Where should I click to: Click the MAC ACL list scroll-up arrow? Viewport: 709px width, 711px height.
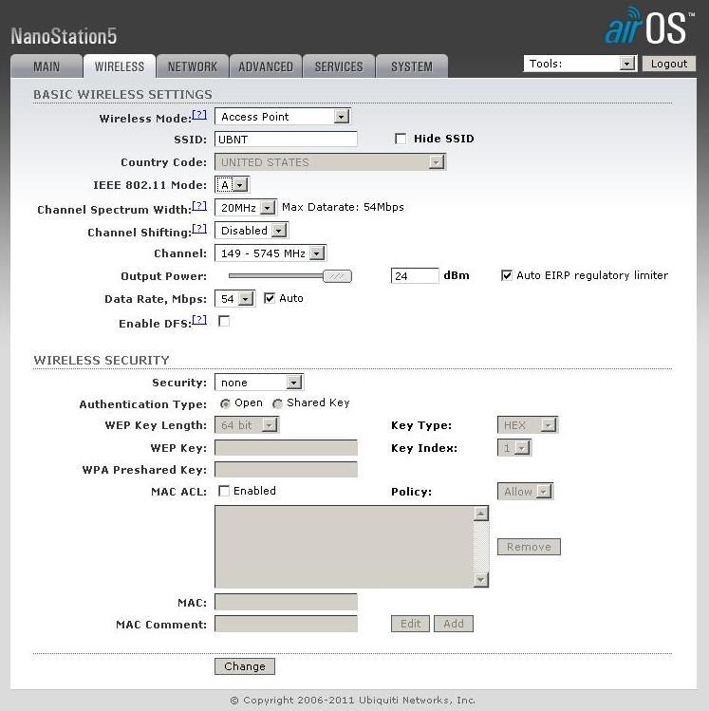pyautogui.click(x=480, y=515)
